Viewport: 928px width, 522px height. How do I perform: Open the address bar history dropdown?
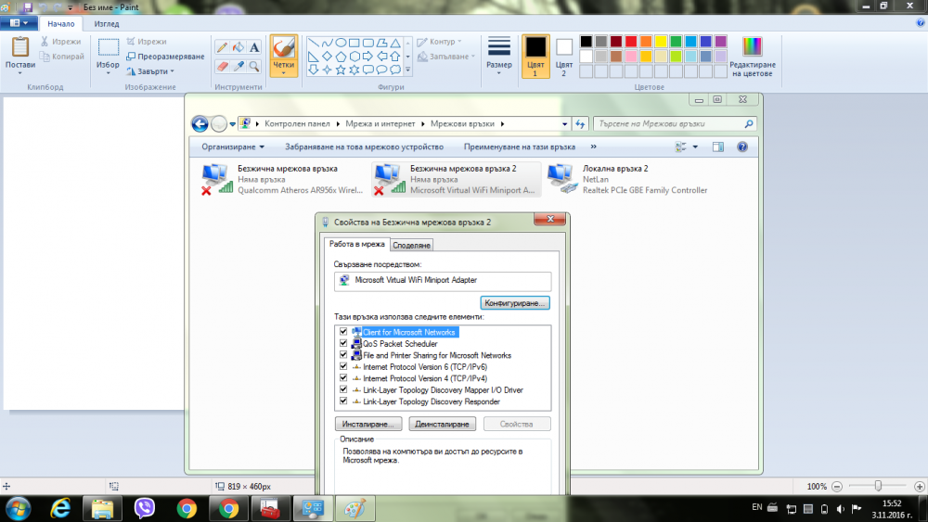coord(564,124)
